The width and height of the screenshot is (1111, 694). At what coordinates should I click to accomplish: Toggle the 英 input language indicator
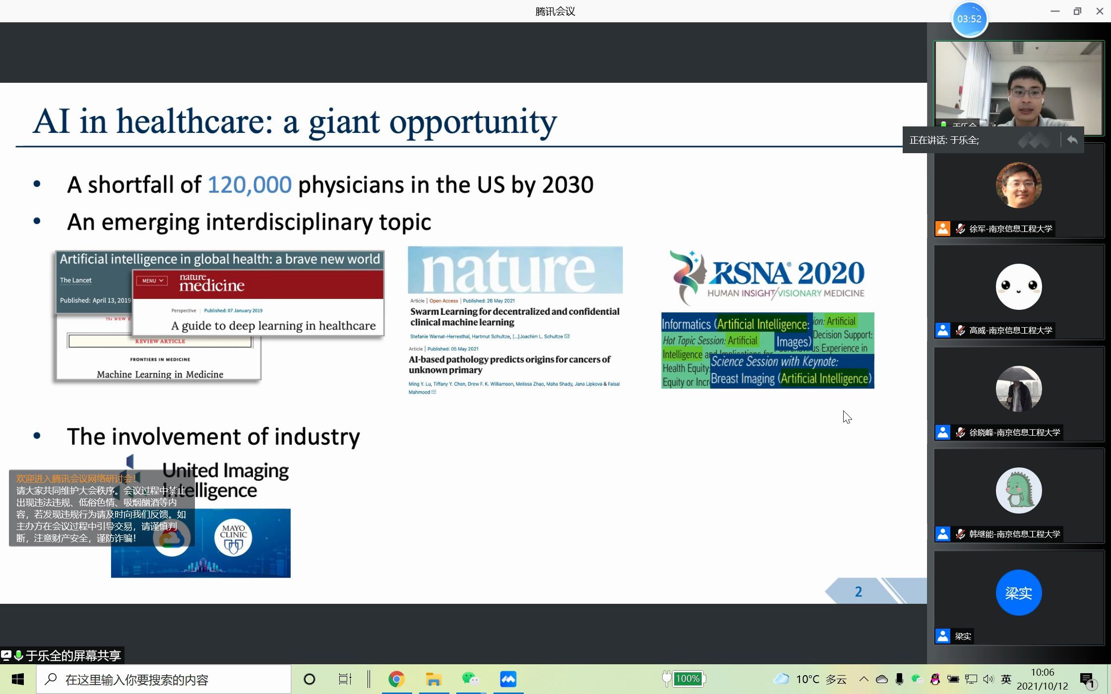(x=1006, y=679)
